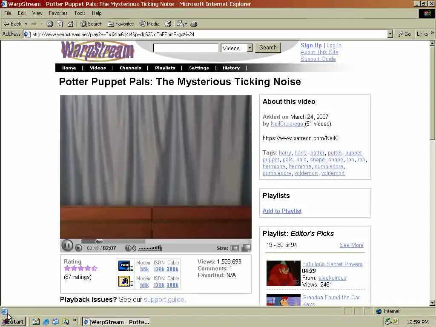Go to the Playlists nav tab
The width and height of the screenshot is (436, 327).
(165, 68)
